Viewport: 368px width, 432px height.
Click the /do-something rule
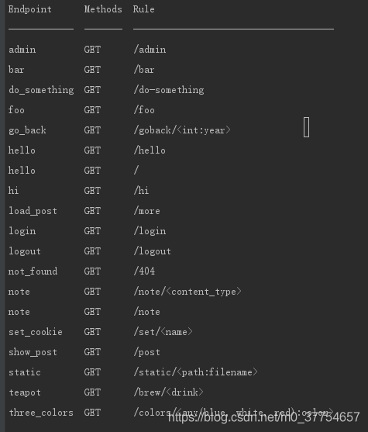coord(169,90)
